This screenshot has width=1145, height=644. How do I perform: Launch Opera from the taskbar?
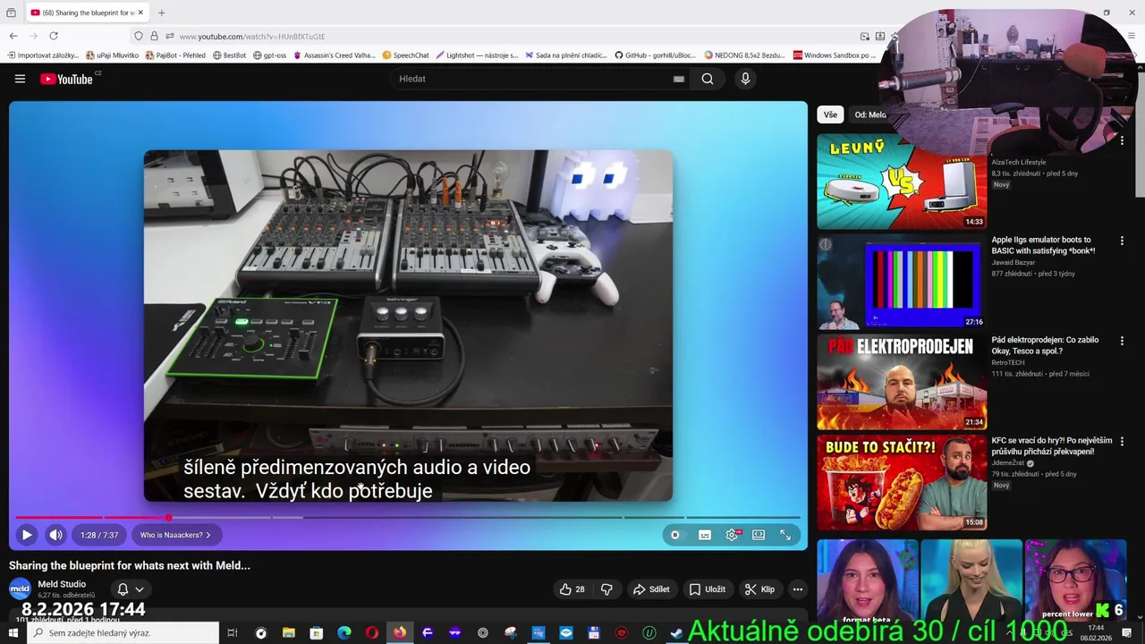point(372,633)
